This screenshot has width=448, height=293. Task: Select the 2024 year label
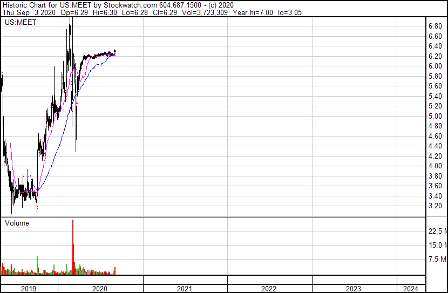pyautogui.click(x=410, y=289)
